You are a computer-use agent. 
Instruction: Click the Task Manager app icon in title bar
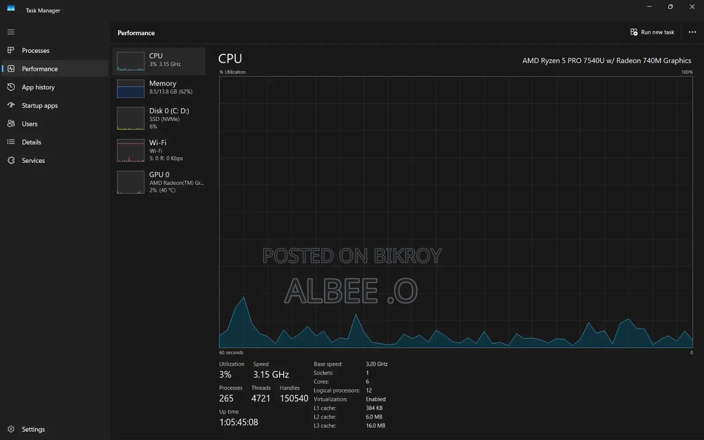coord(11,8)
